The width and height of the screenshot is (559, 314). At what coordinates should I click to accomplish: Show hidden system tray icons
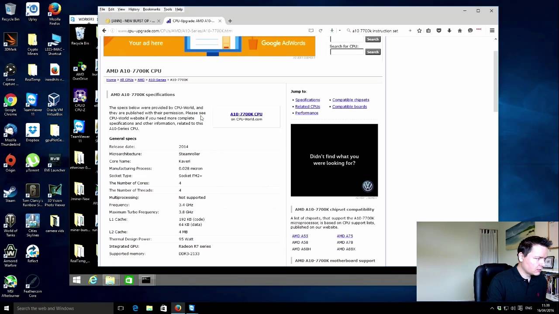(492, 308)
